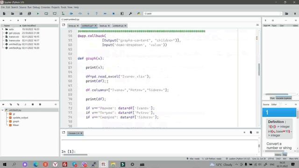Maximize the current pane from the toolbar
This screenshot has height=168, width=299.
[122, 14]
